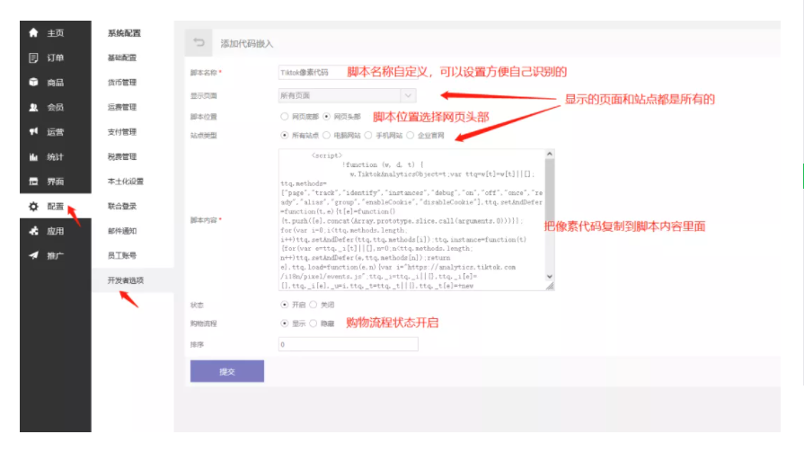Click the textarea resize handle corner
Viewport: 804px width, 452px height.
point(550,287)
